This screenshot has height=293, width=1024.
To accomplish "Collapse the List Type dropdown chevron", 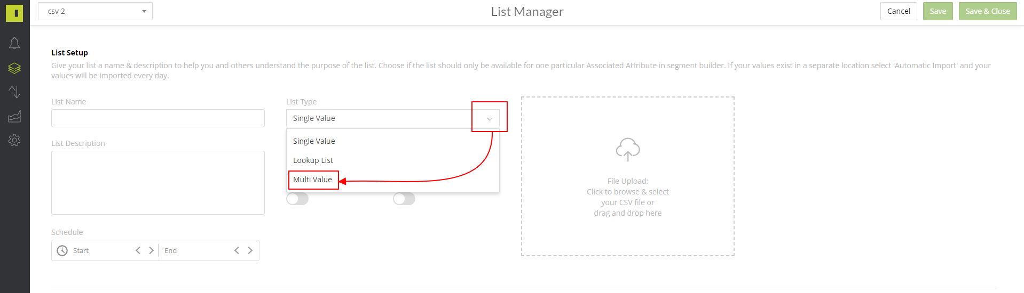I will coord(490,119).
